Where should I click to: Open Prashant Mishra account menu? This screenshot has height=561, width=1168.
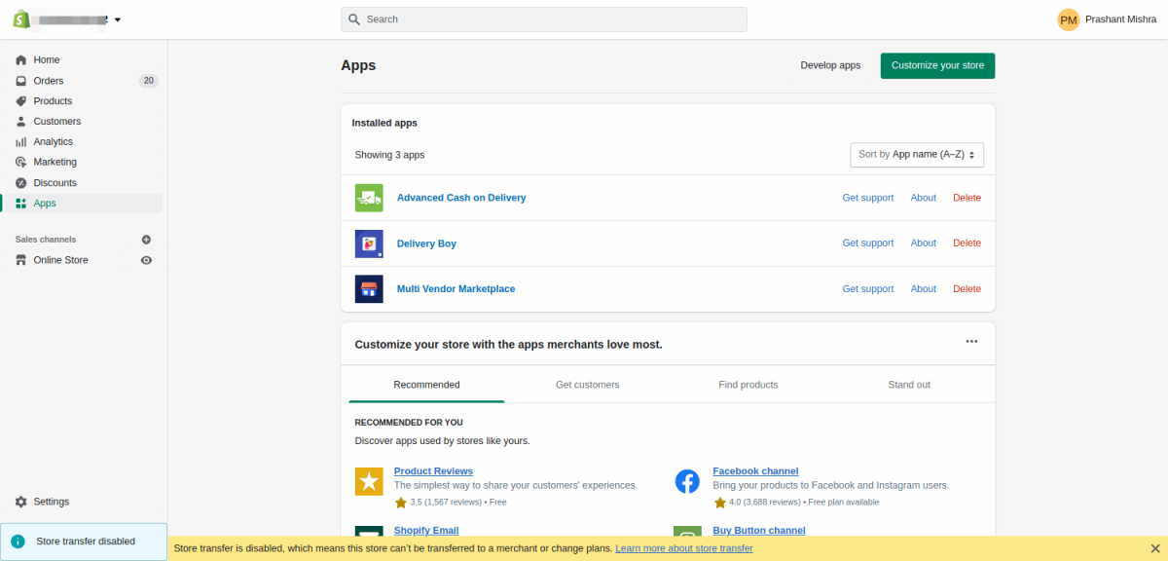[1121, 19]
